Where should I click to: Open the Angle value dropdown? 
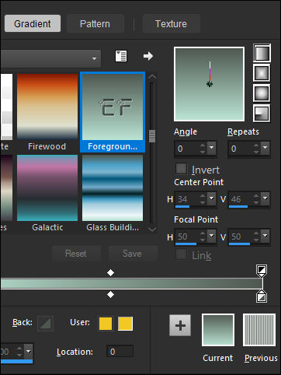(212, 149)
